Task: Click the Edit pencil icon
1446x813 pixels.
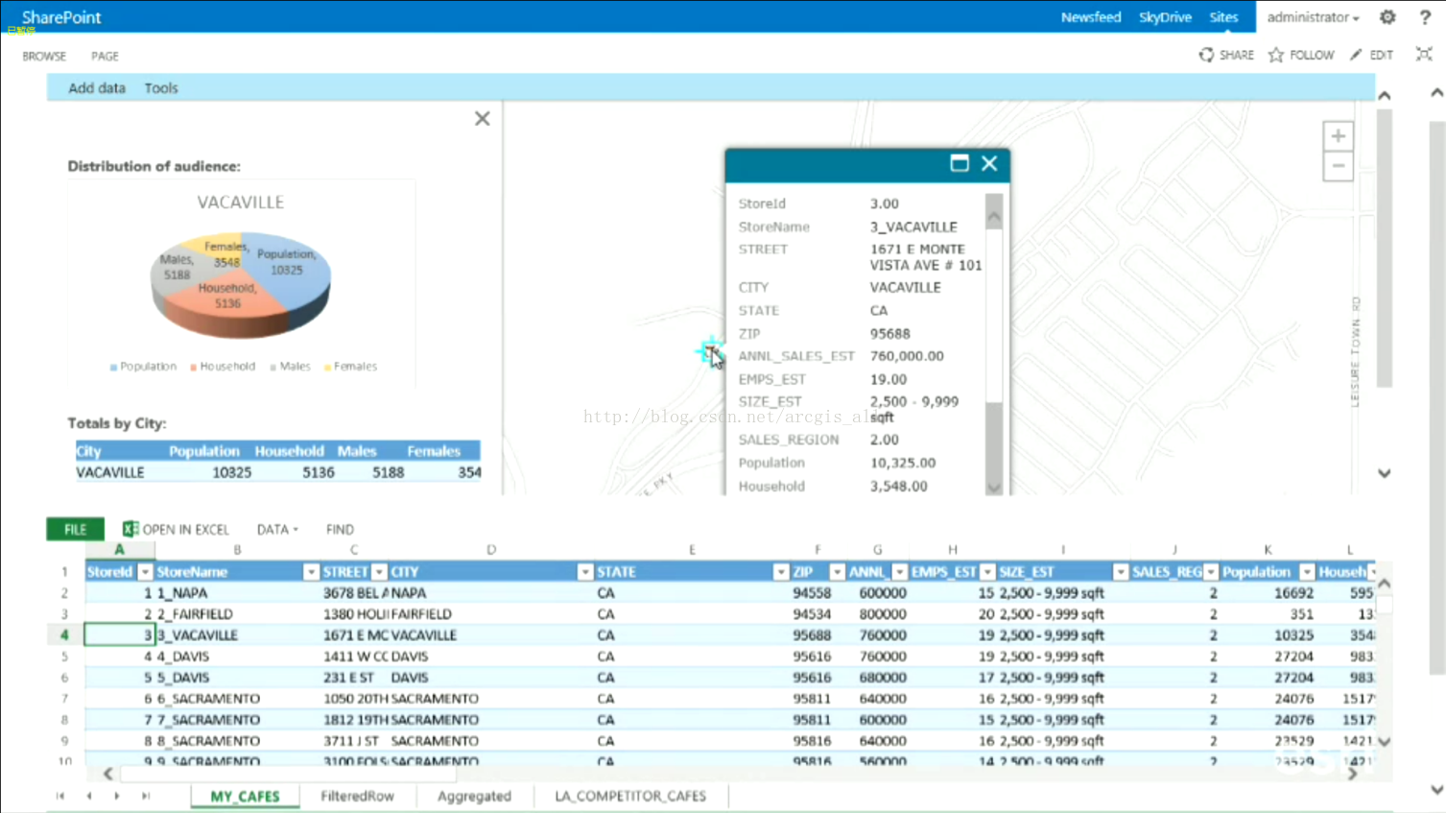Action: pyautogui.click(x=1356, y=55)
